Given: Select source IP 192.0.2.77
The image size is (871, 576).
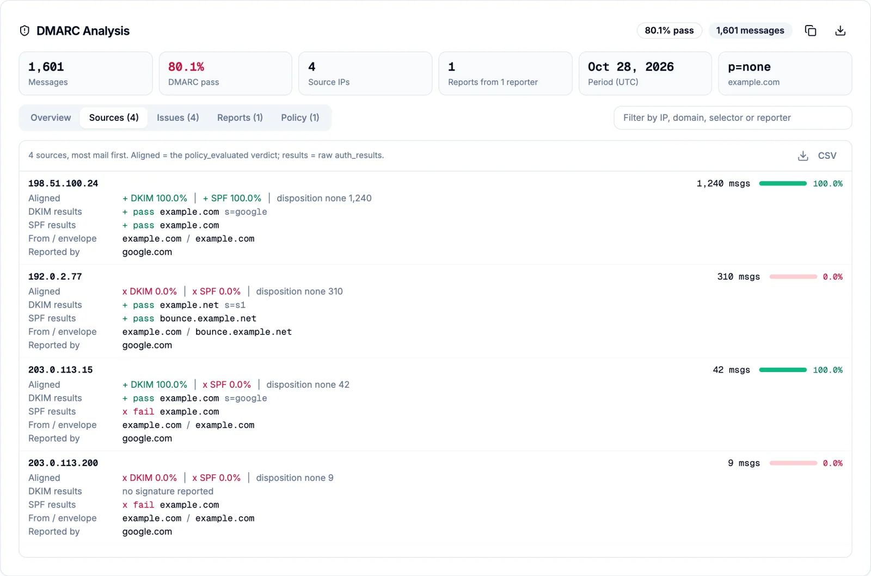Looking at the screenshot, I should tap(55, 277).
